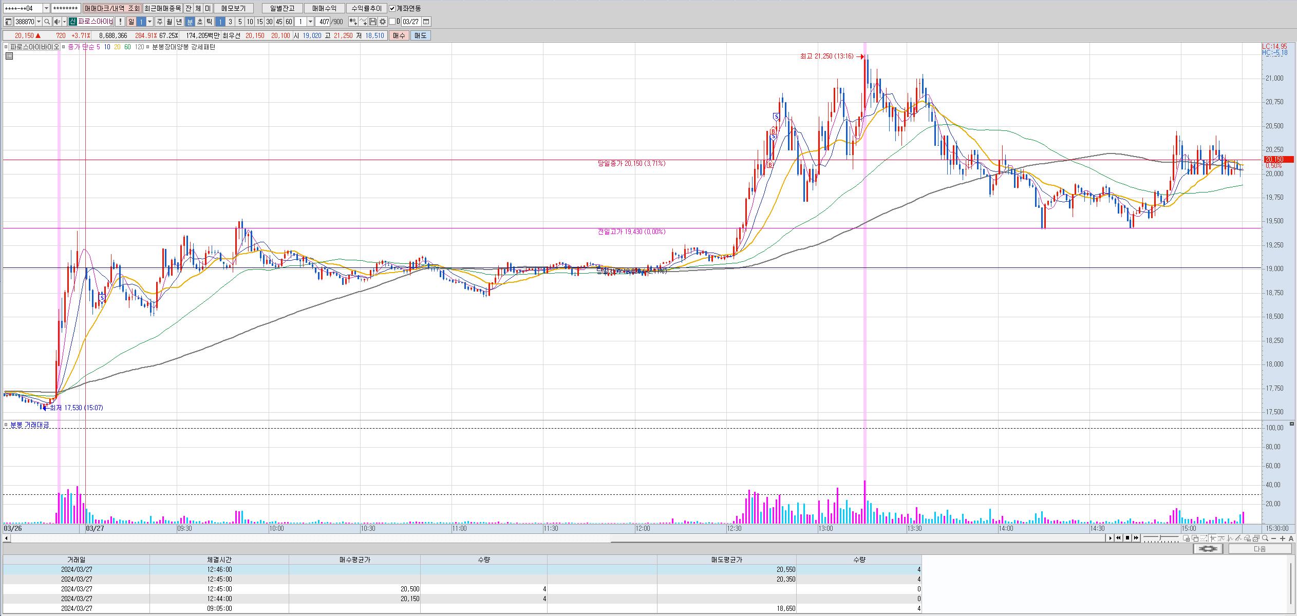The image size is (1297, 616).
Task: Click the stock search magnifier icon
Action: (x=47, y=22)
